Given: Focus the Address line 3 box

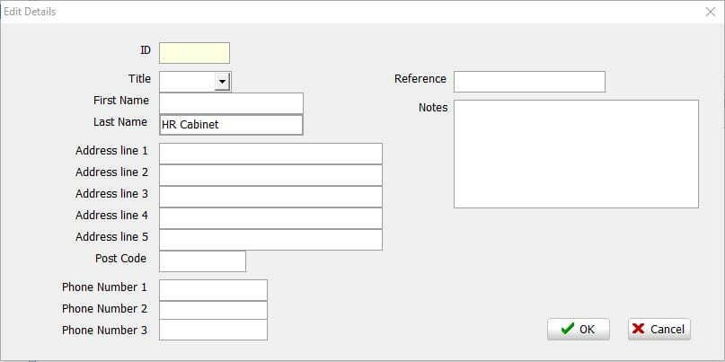Looking at the screenshot, I should tap(270, 197).
